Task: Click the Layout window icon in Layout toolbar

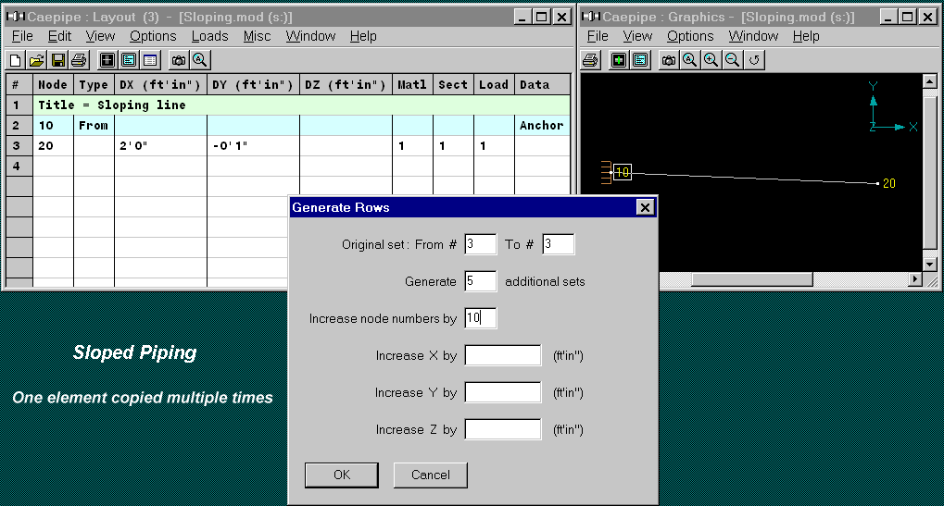Action: [128, 60]
